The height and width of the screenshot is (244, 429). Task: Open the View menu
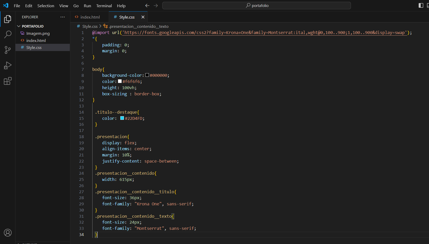(64, 6)
